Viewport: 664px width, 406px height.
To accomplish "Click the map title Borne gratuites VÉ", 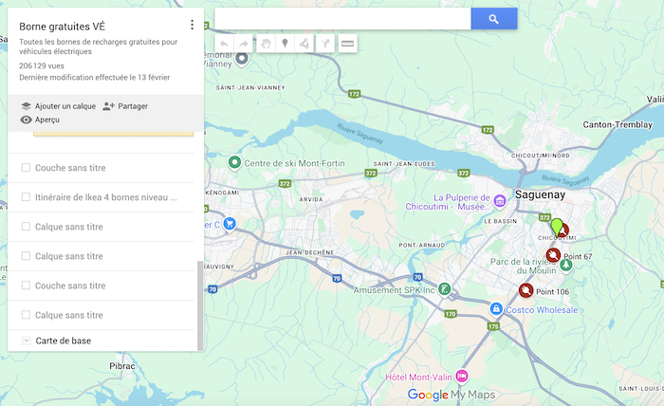I will click(x=62, y=26).
